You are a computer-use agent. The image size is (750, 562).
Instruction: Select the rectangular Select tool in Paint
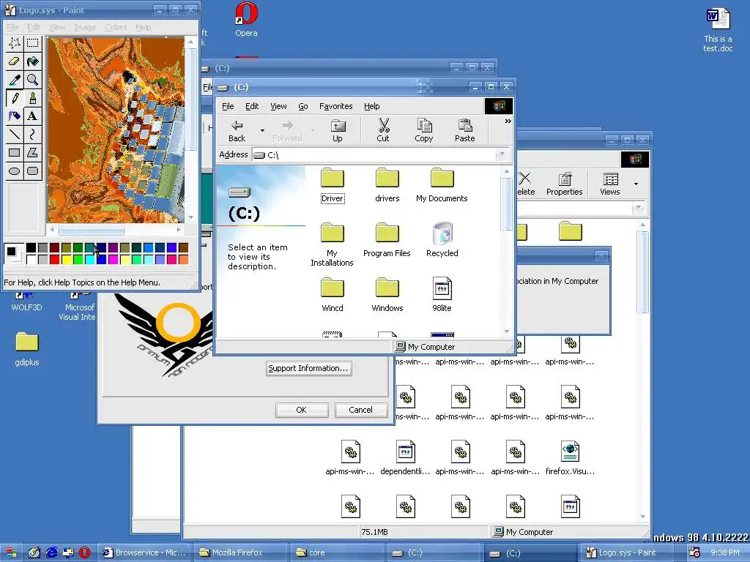click(32, 43)
